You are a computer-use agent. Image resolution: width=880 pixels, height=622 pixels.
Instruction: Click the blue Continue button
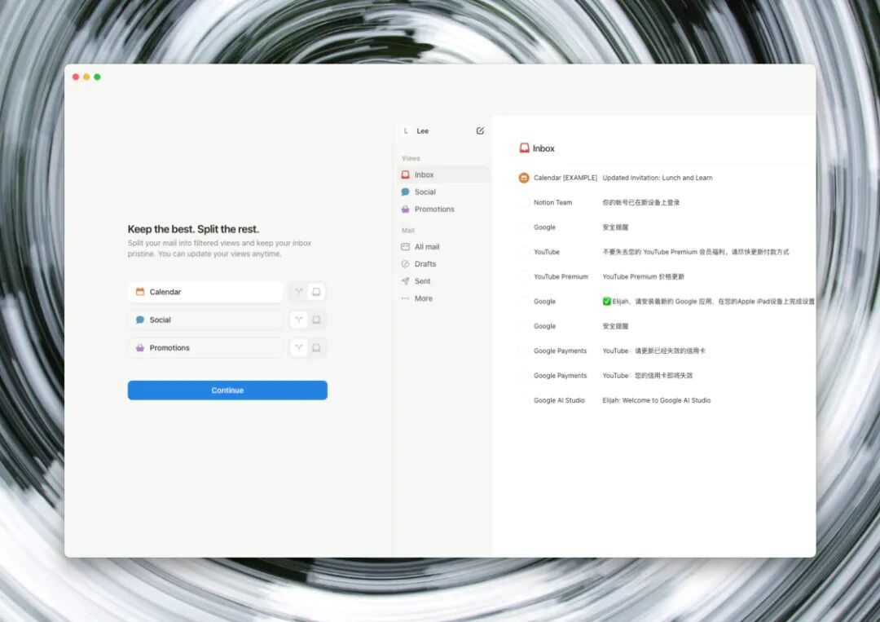pos(227,390)
